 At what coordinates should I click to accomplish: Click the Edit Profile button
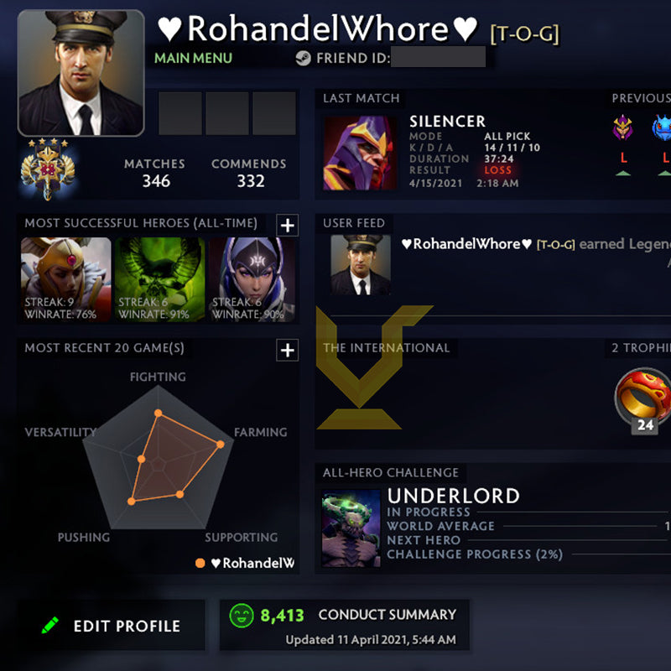[111, 625]
